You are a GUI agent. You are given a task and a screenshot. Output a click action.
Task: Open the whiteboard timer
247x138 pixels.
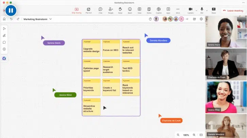click(150, 19)
